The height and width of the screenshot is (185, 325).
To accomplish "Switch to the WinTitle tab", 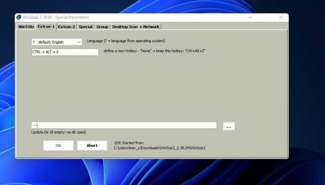I will pos(26,27).
